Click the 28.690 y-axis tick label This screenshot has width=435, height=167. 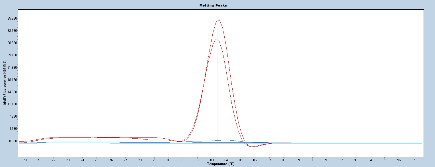click(13, 43)
